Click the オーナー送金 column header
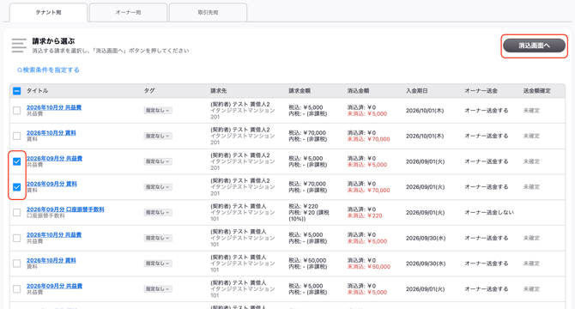 (x=481, y=91)
